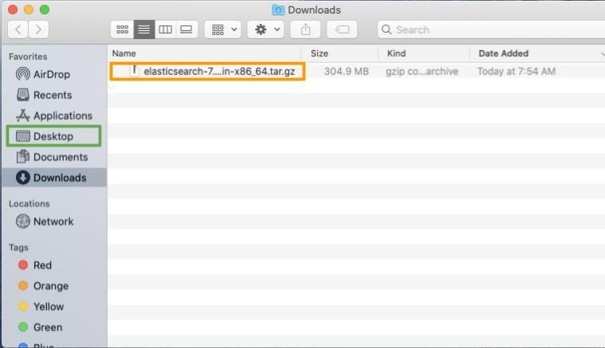This screenshot has height=348, width=605.
Task: Sort by the Name column header
Action: [124, 53]
